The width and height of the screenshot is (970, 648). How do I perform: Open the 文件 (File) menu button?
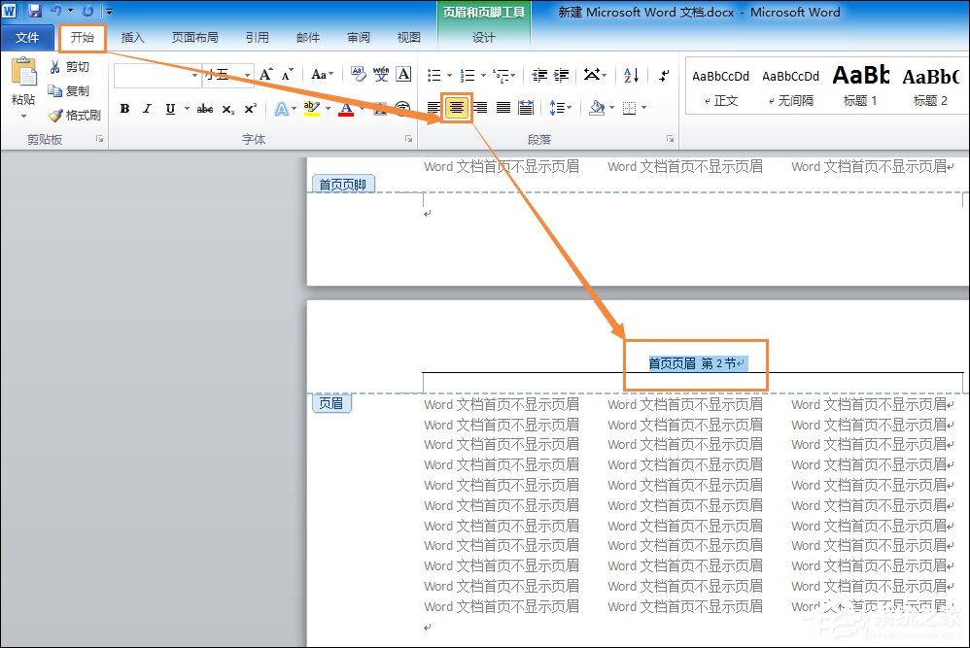[x=27, y=38]
